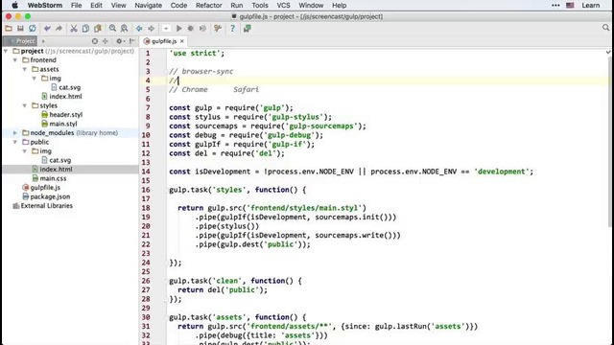Viewport: 614px width, 345px height.
Task: Click the Run with Coverage icon
Action: [202, 29]
